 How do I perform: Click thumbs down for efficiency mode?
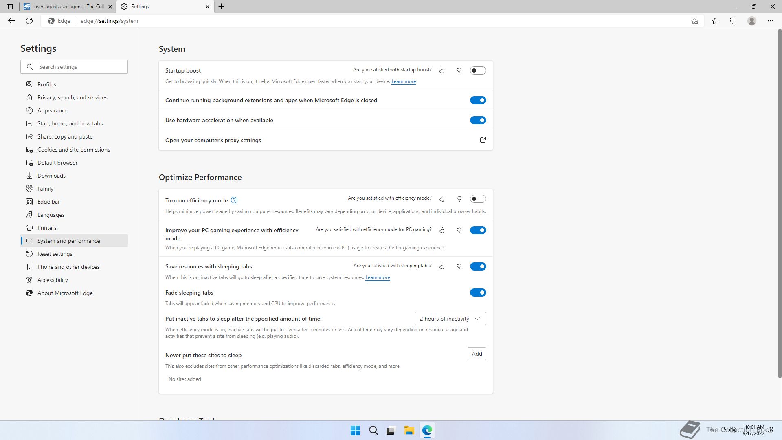459,199
